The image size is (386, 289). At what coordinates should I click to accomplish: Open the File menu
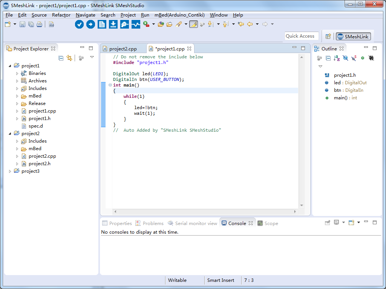tap(9, 15)
